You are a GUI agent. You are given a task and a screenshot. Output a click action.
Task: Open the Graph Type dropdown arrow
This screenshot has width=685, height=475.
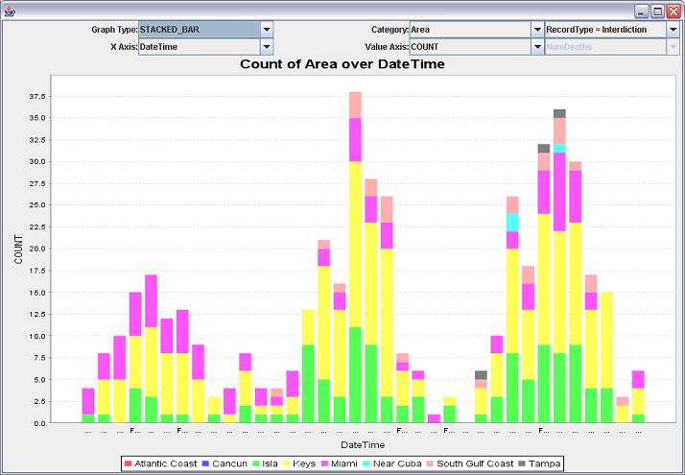[267, 30]
